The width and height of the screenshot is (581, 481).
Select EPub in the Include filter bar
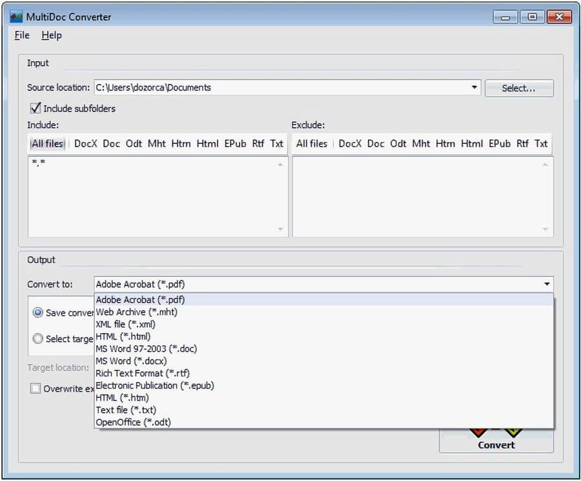click(x=235, y=143)
